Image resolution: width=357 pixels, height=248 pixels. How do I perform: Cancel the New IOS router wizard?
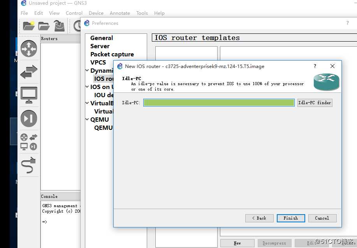point(322,218)
